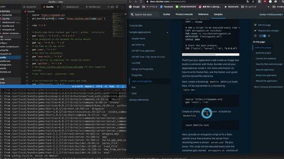Open the ワードプレス bookmark folder
The width and height of the screenshot is (284, 159).
[x=150, y=7]
